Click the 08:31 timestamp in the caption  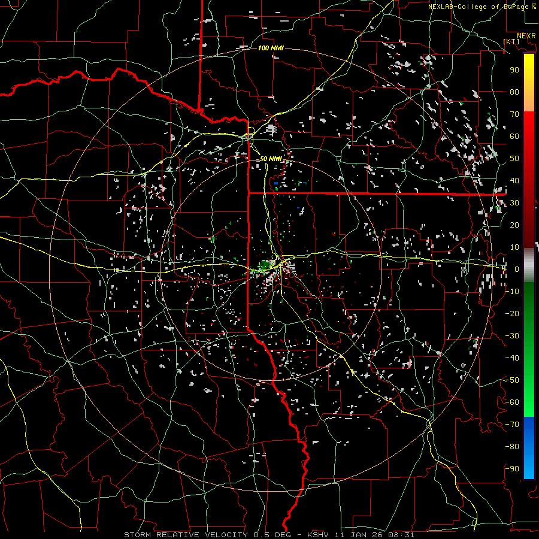(401, 535)
